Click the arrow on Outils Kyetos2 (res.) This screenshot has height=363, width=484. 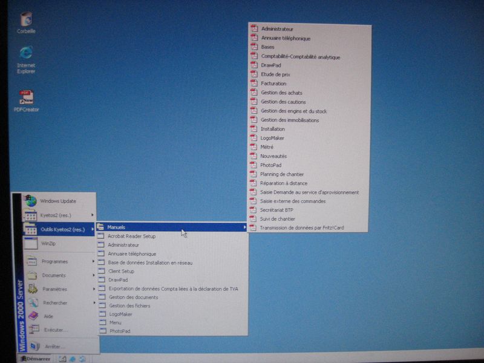[92, 229]
